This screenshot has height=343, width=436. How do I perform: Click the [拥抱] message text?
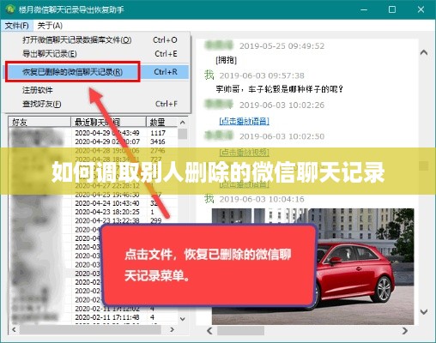click(x=227, y=60)
